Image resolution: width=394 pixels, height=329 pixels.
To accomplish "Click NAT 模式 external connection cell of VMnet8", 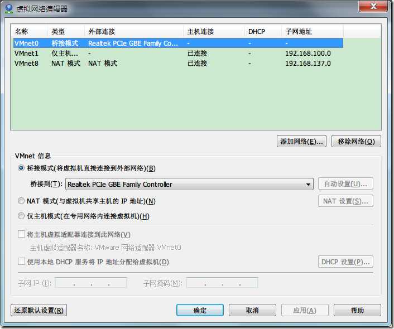I will pos(103,63).
